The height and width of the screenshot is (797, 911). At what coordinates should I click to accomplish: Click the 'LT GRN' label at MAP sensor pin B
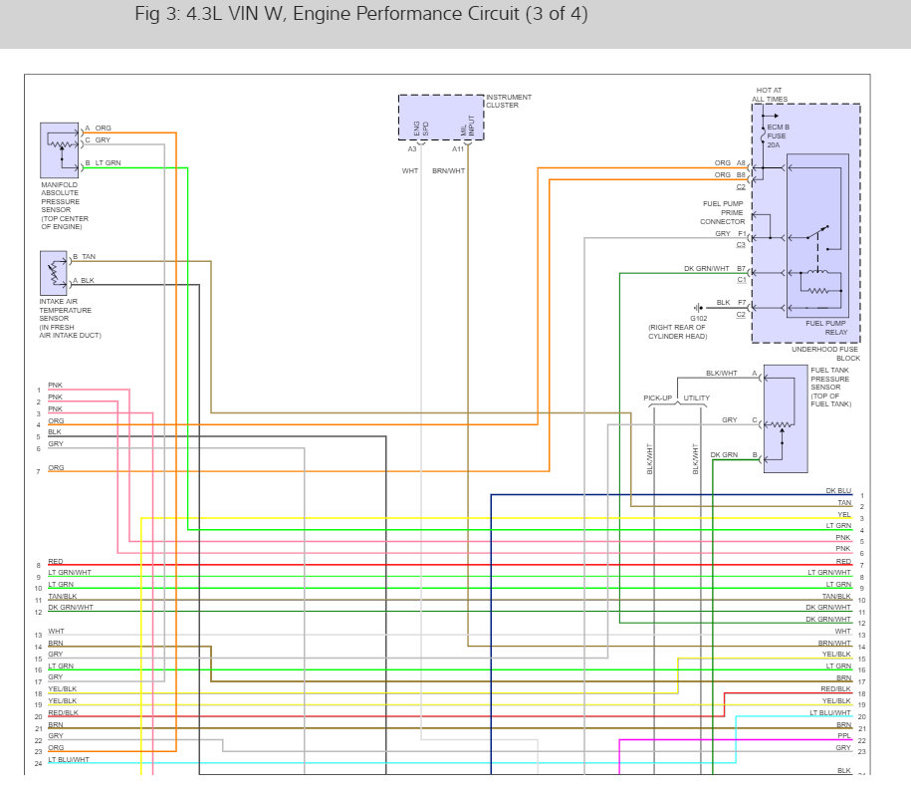109,163
